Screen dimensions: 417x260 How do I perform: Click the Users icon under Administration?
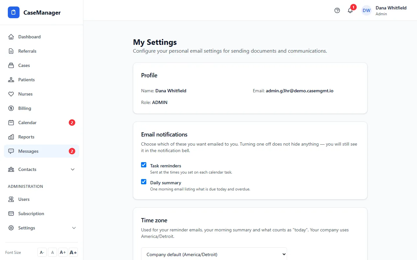(11, 199)
